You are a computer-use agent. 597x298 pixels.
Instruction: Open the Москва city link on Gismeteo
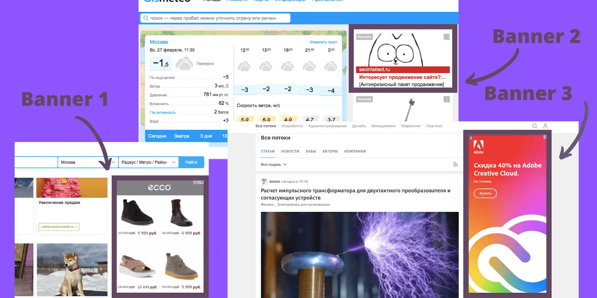(x=159, y=42)
